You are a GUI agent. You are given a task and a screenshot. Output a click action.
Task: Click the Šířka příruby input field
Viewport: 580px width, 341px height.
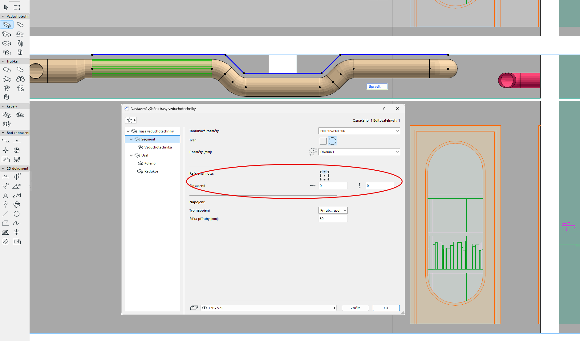click(x=333, y=219)
